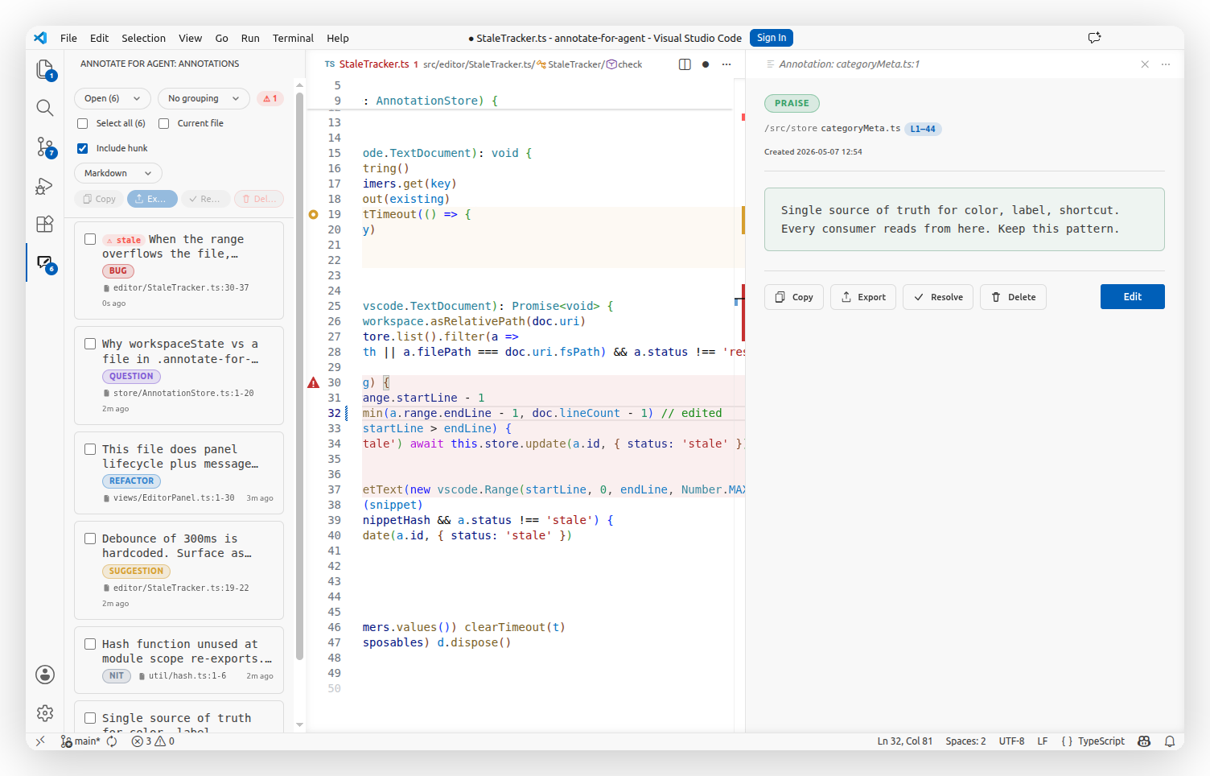Click the check method breadcrumb

(x=624, y=64)
